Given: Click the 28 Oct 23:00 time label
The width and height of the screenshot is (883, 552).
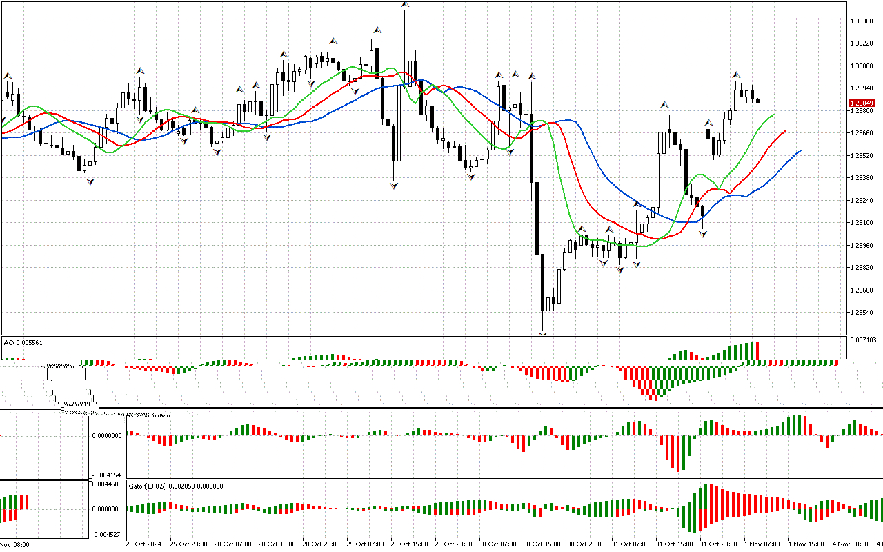Looking at the screenshot, I should click(321, 544).
